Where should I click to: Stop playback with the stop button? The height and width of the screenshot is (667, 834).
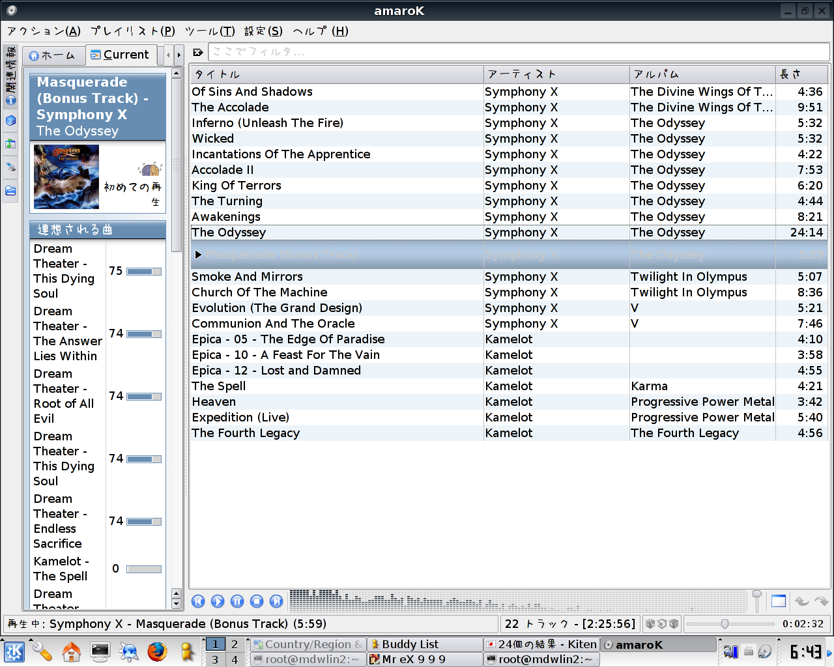[x=257, y=601]
